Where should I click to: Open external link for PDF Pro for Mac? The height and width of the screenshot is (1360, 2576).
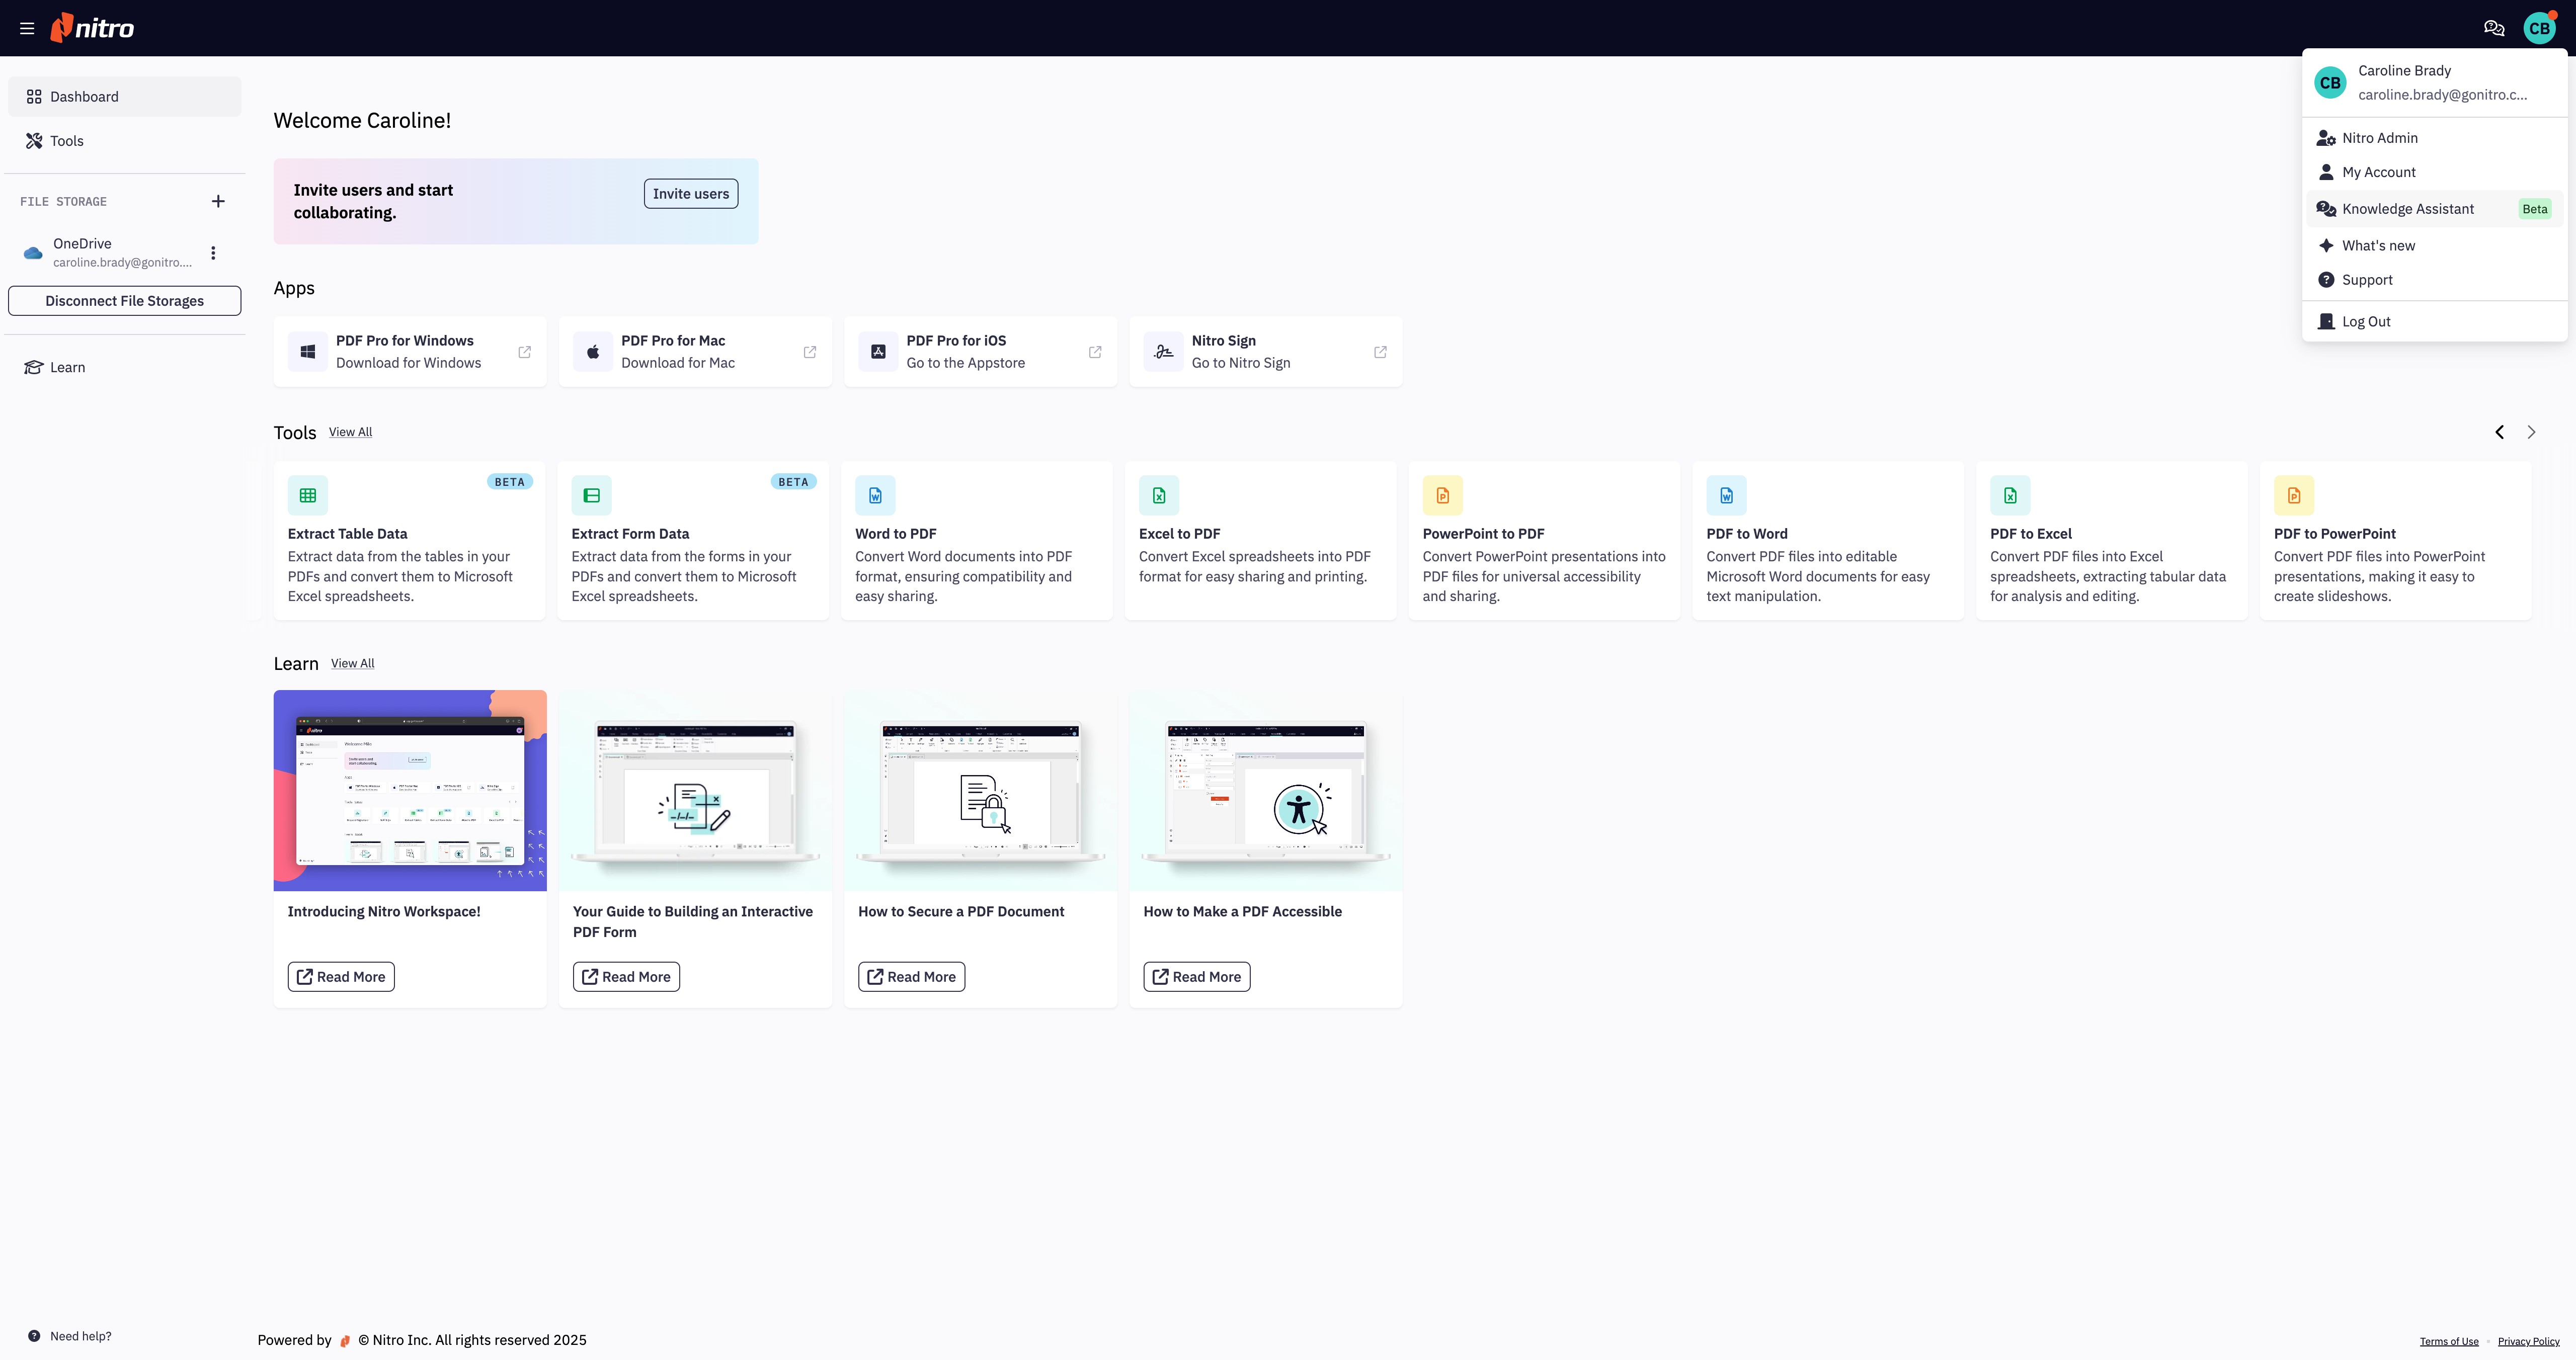[810, 352]
